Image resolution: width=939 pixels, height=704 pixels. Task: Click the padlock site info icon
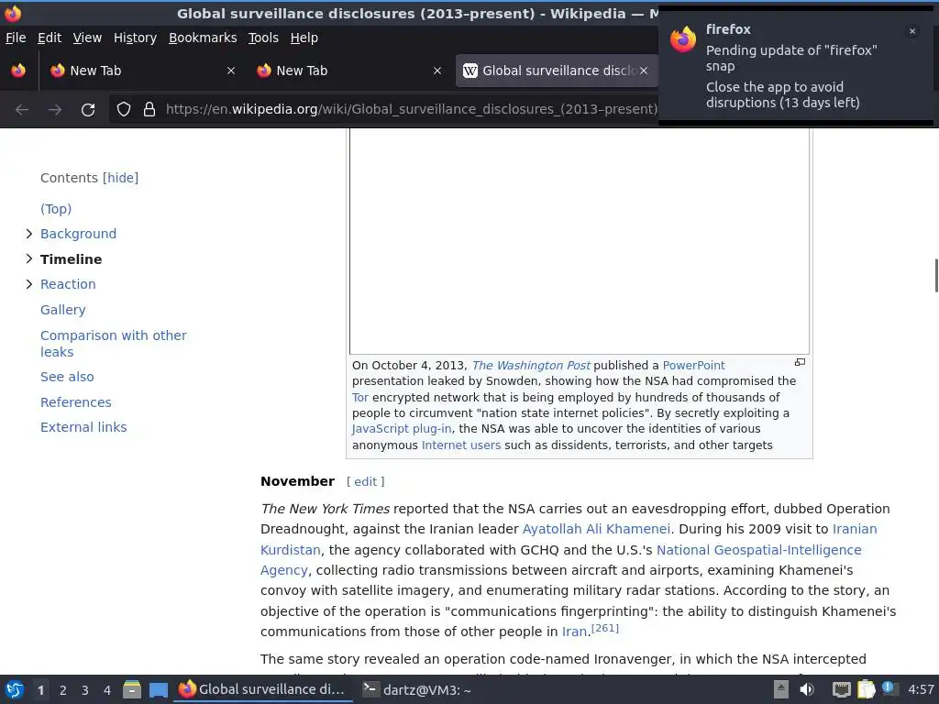(149, 110)
